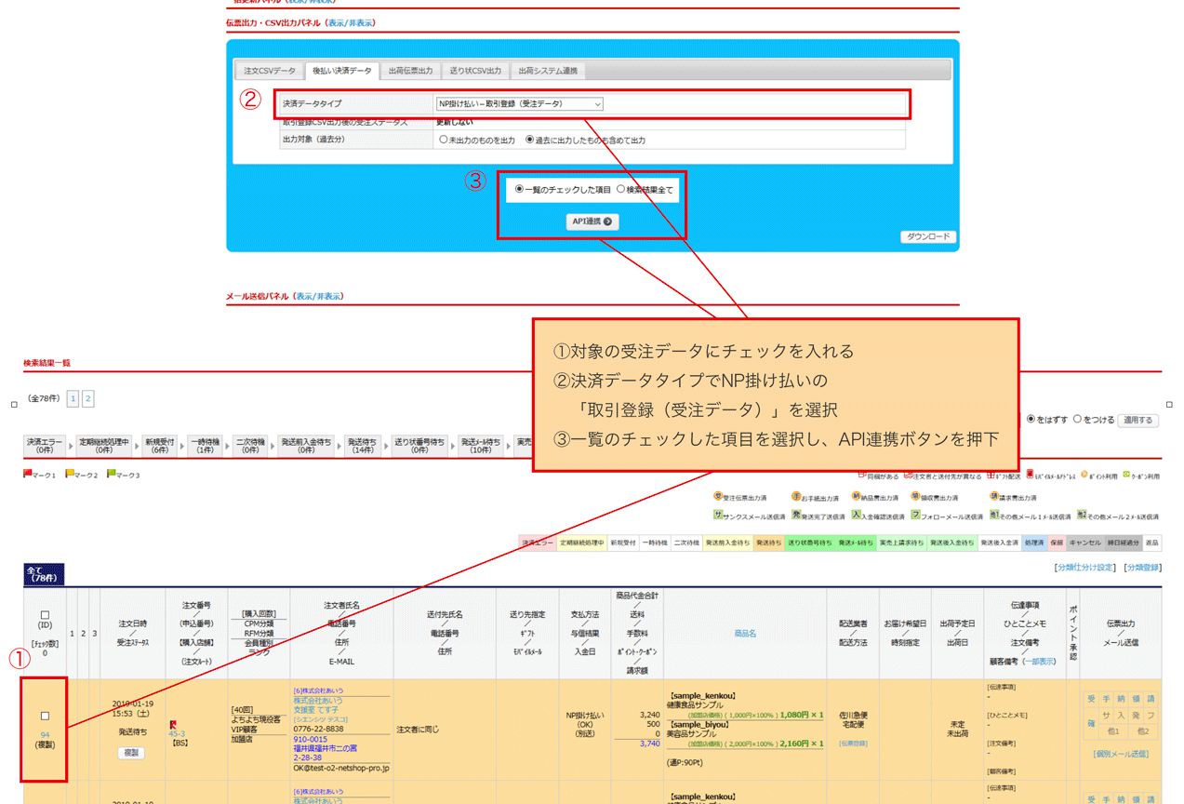Select 一覧のチェックした項目 radio button

(519, 189)
